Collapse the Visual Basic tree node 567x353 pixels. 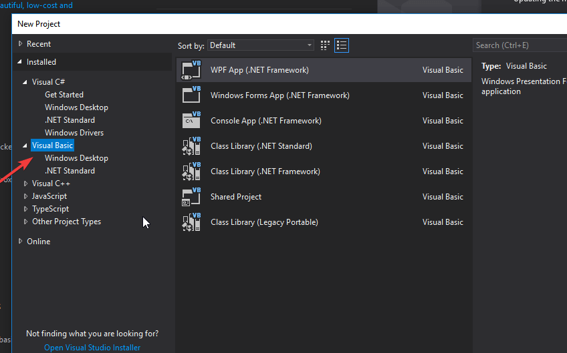(x=25, y=145)
